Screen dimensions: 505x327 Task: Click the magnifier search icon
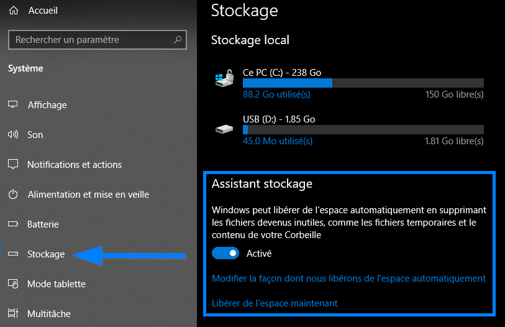pyautogui.click(x=178, y=40)
